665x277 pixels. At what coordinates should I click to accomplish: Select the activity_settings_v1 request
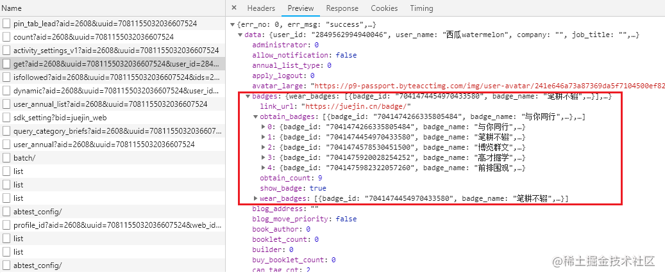tap(112, 51)
